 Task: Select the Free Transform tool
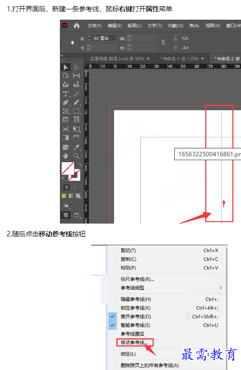76,129
